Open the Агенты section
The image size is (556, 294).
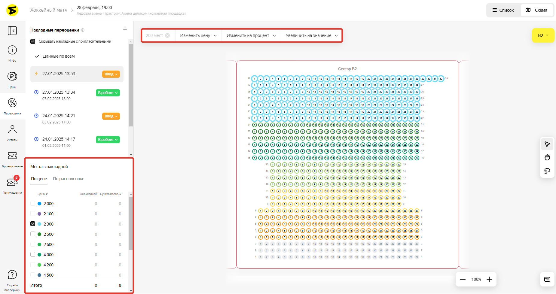point(12,132)
